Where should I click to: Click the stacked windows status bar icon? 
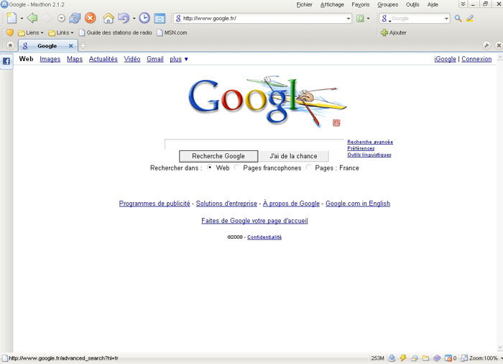(x=415, y=358)
